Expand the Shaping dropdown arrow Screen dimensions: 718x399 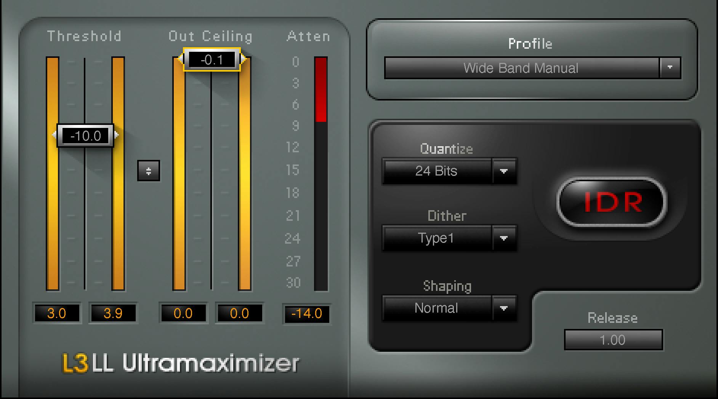tap(503, 308)
